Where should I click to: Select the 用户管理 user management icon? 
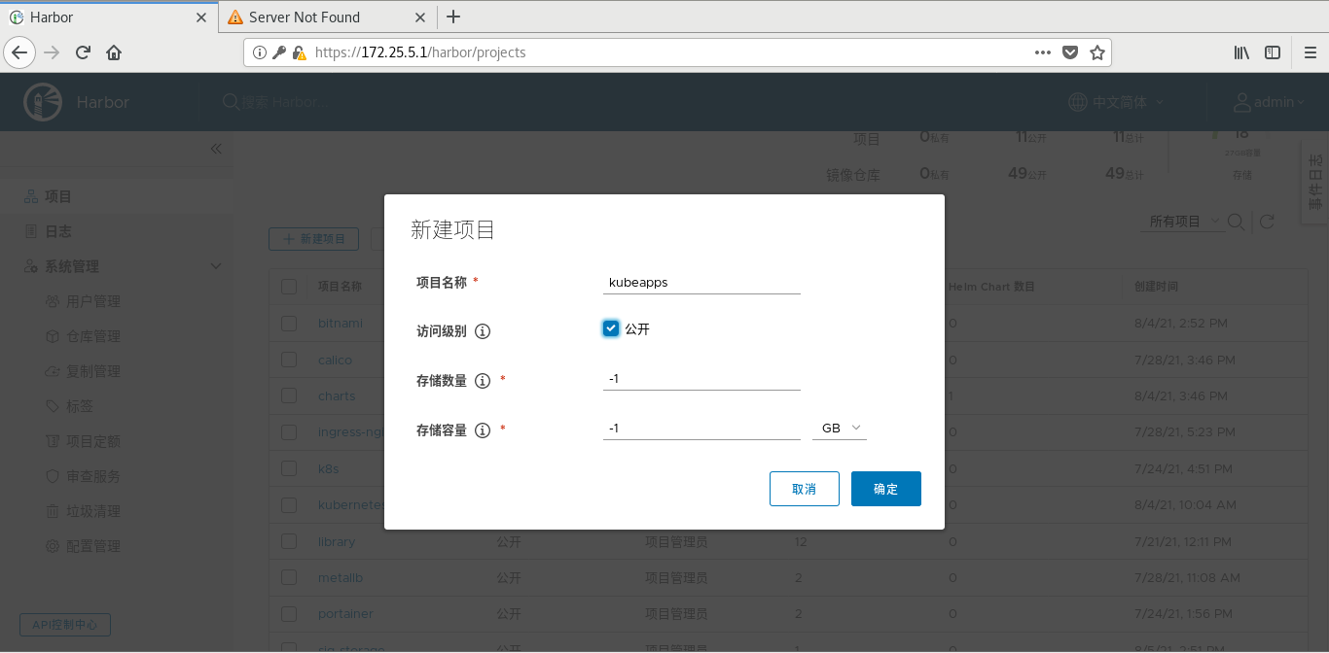pos(54,301)
